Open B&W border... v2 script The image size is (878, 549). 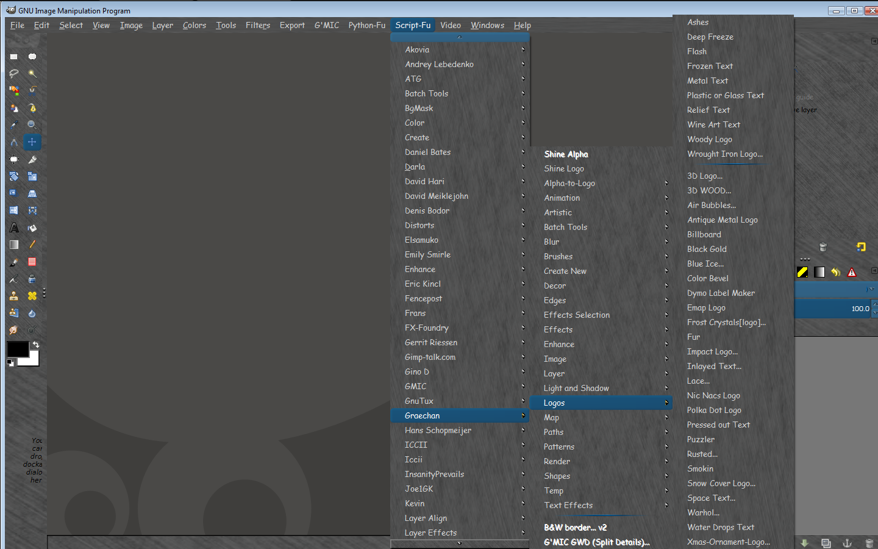pos(576,527)
